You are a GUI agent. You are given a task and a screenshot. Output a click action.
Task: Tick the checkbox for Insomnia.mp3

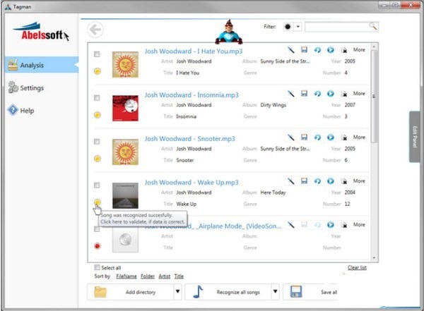pos(97,98)
